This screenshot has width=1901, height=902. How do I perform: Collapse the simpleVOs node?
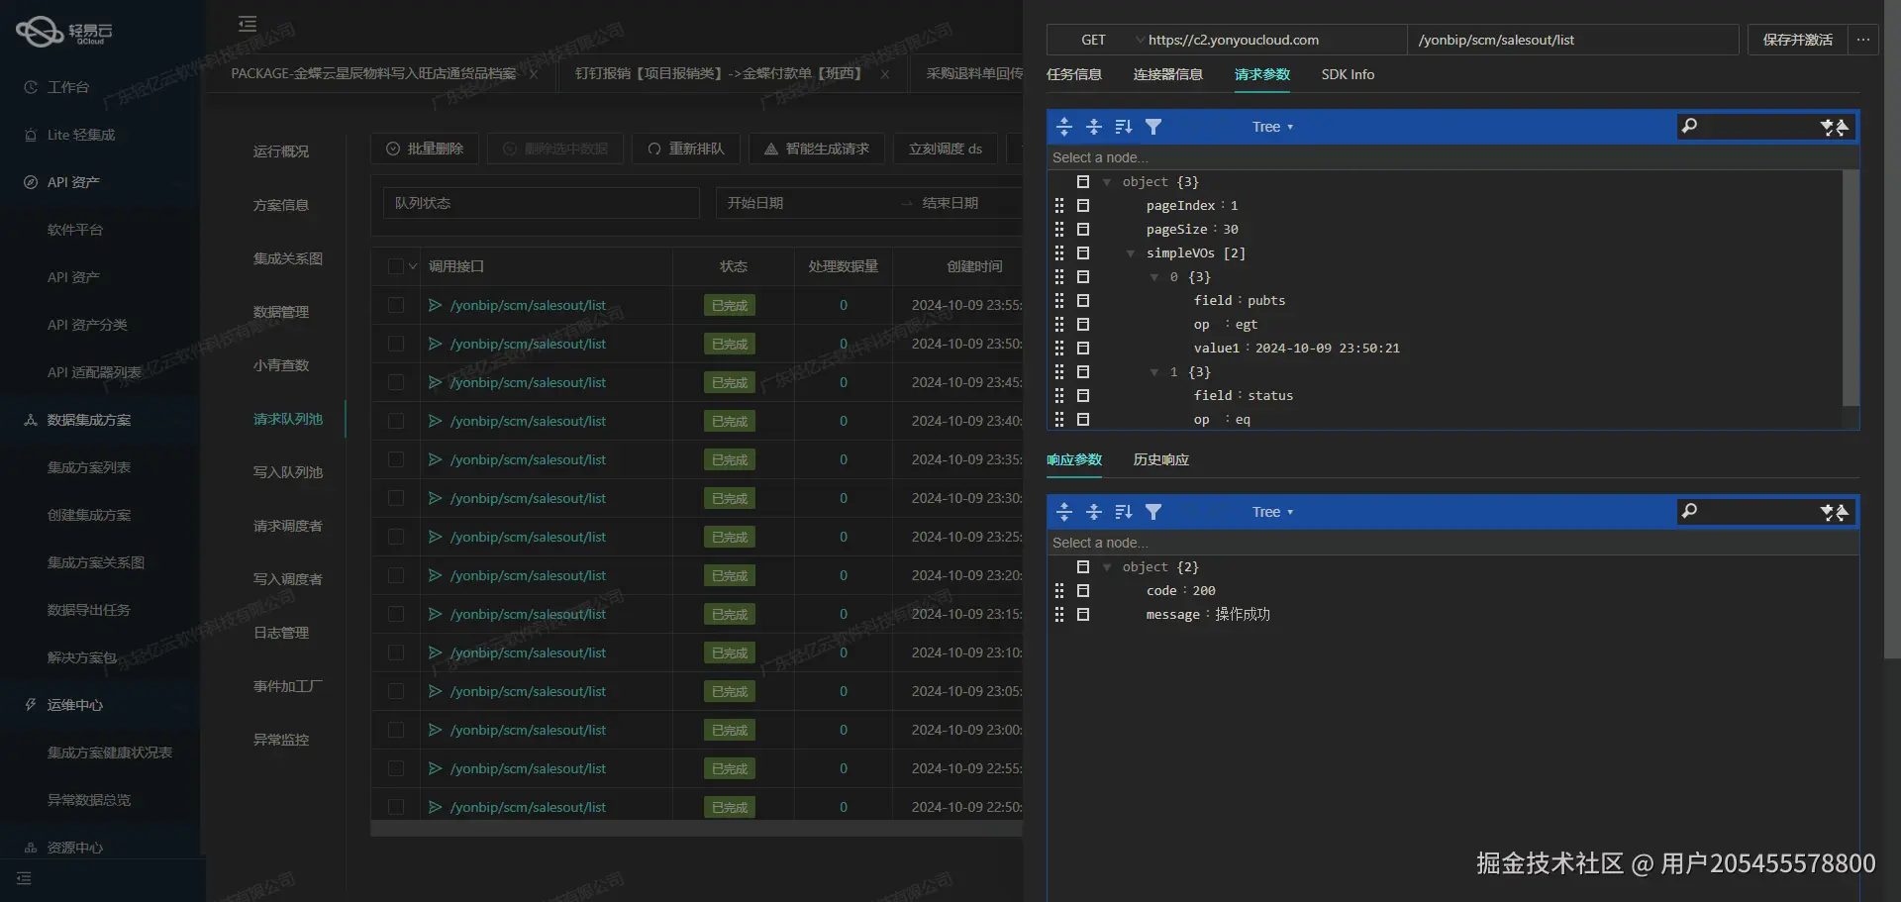click(1130, 253)
